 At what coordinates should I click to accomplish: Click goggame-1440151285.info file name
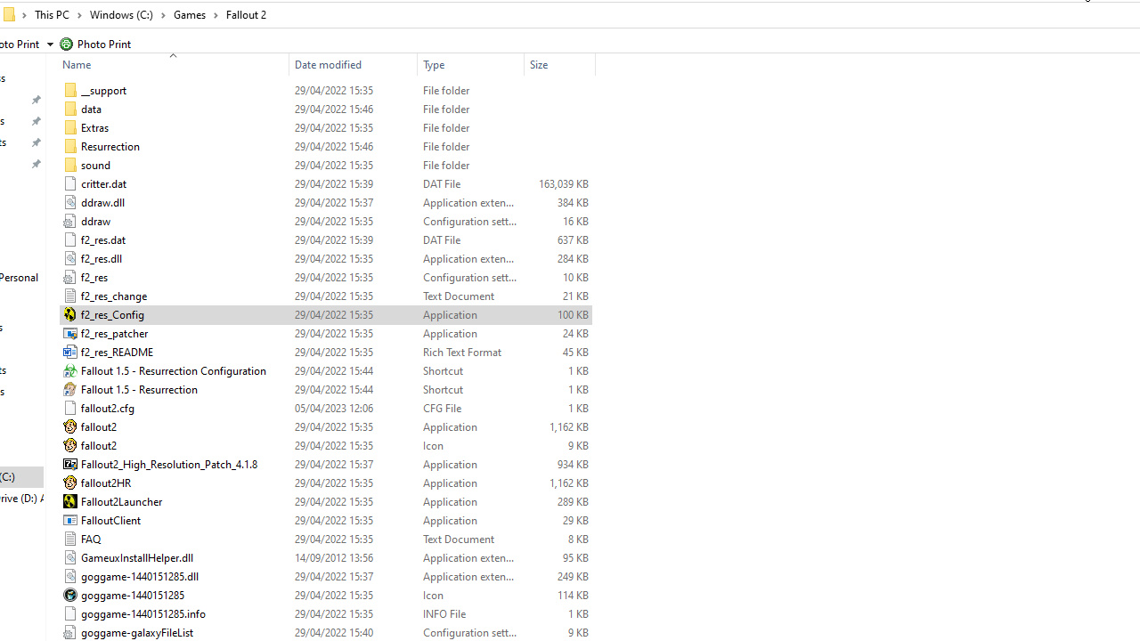coord(143,613)
